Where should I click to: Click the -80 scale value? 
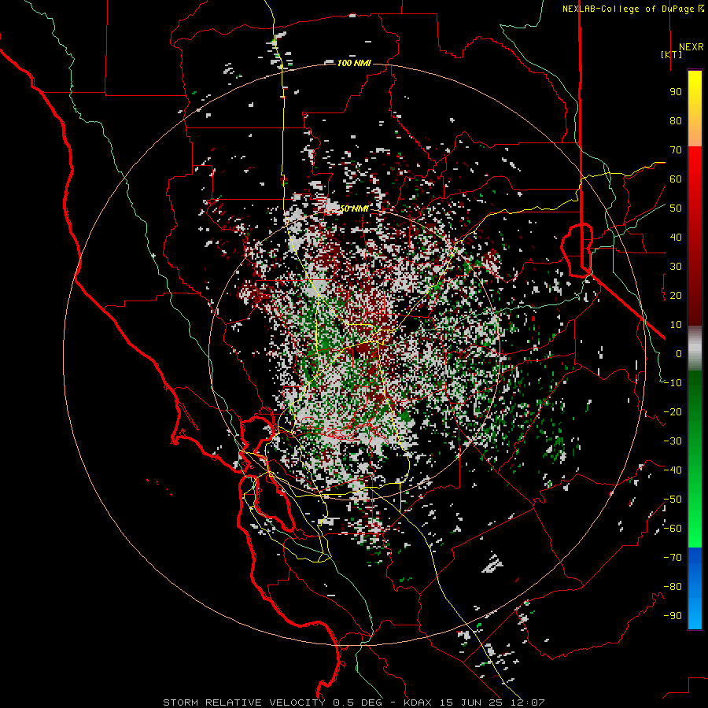[x=673, y=587]
